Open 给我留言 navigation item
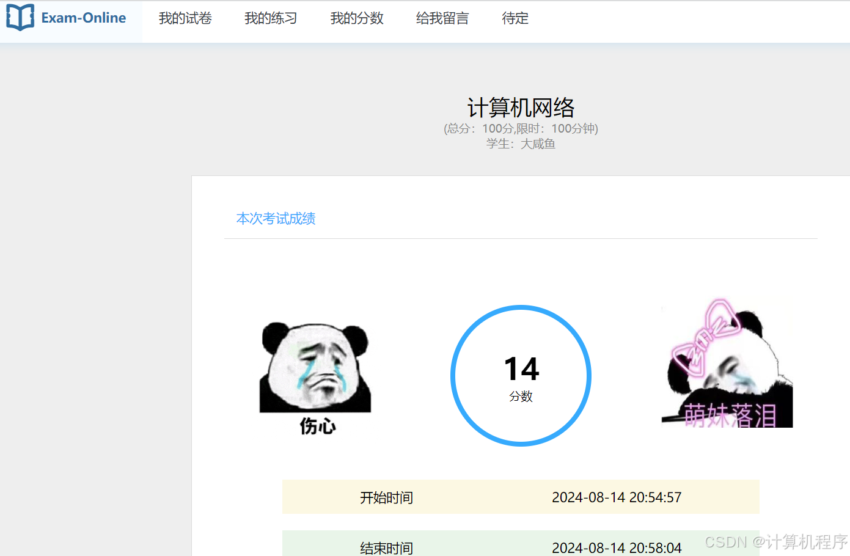 442,18
